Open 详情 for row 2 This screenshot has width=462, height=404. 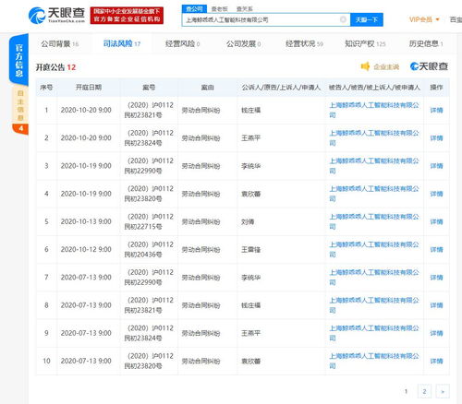click(x=436, y=138)
